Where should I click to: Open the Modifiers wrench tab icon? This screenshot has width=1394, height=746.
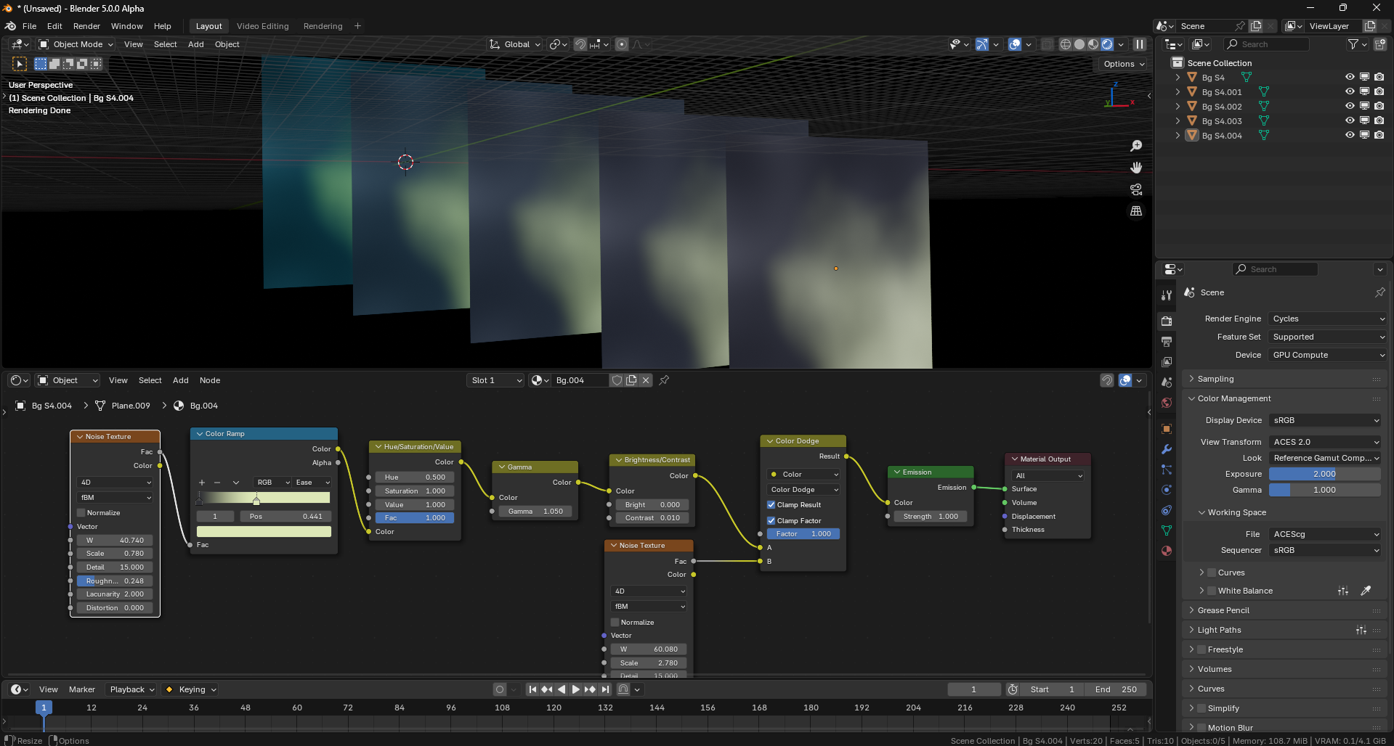pos(1167,449)
